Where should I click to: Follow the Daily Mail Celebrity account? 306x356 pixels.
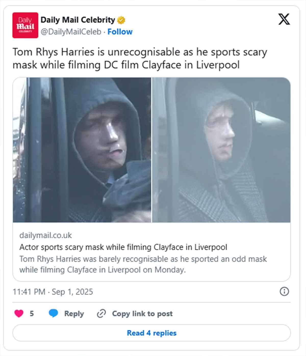coord(120,32)
